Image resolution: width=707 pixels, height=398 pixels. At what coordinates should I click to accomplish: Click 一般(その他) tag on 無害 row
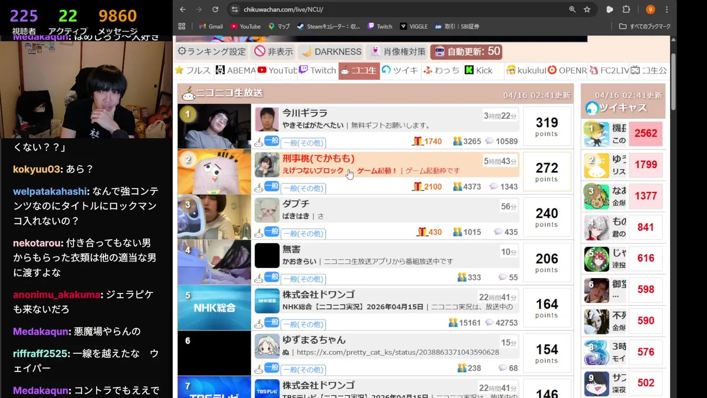coord(303,279)
